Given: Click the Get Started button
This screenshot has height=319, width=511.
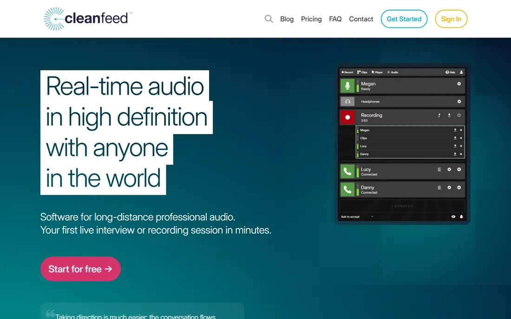Looking at the screenshot, I should click(404, 19).
